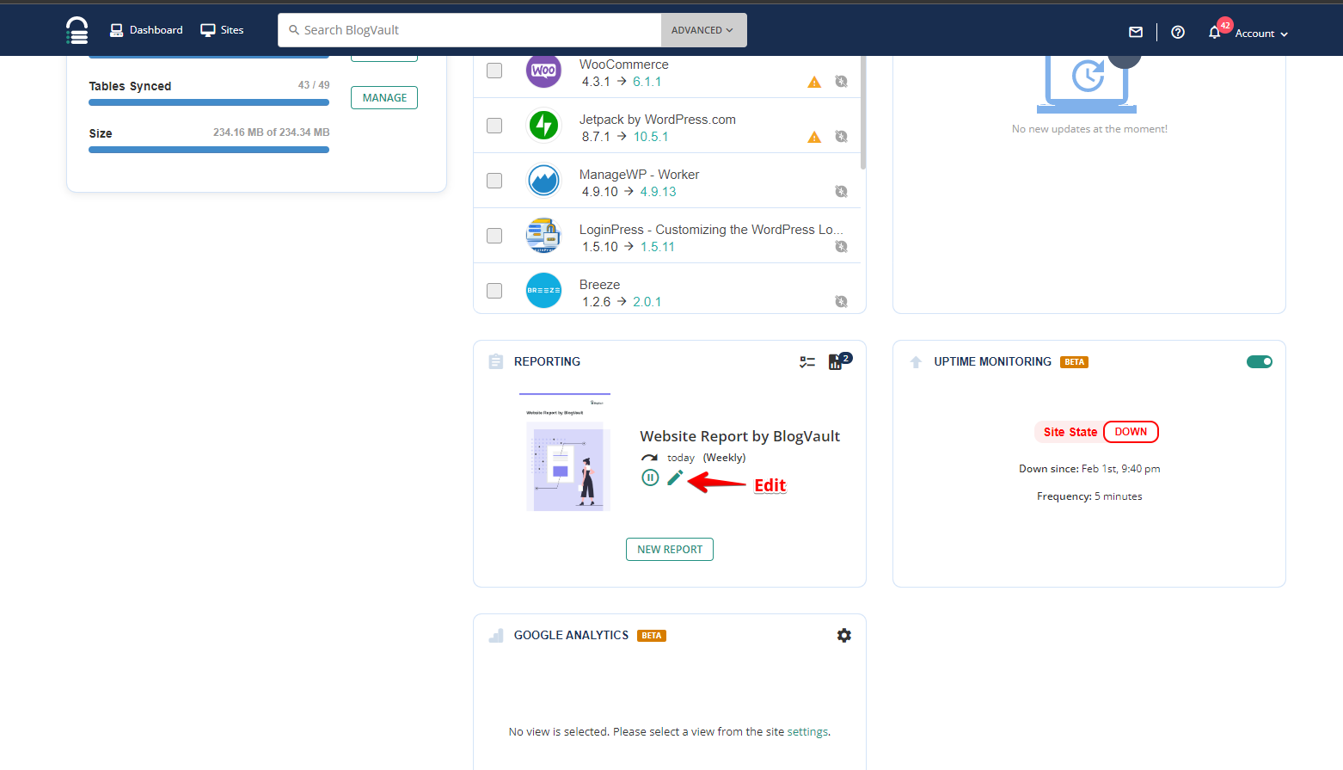Image resolution: width=1343 pixels, height=770 pixels.
Task: Click the LoginPress plugin logo icon
Action: 543,236
